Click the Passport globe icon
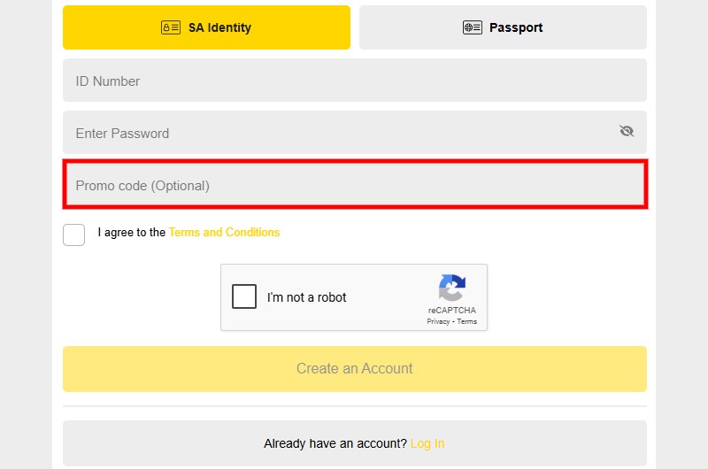The height and width of the screenshot is (469, 708). tap(473, 27)
